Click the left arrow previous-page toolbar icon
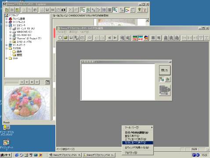This screenshot has height=158, width=210. (x=109, y=38)
